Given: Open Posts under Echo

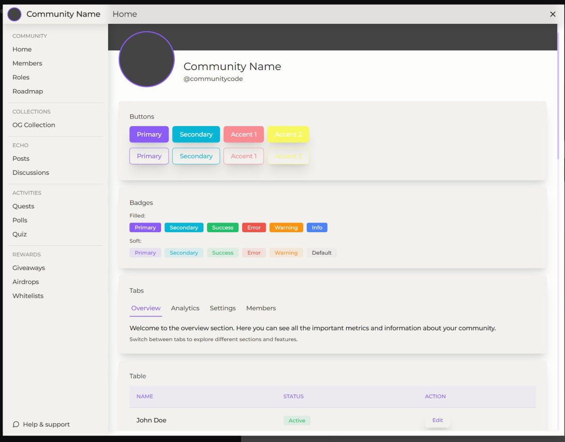Looking at the screenshot, I should [21, 159].
